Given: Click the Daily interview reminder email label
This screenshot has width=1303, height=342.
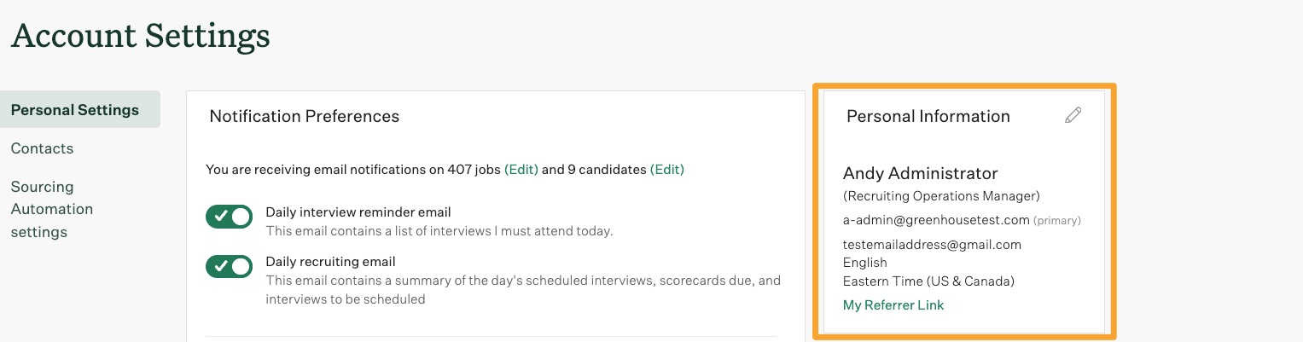Looking at the screenshot, I should pos(358,212).
